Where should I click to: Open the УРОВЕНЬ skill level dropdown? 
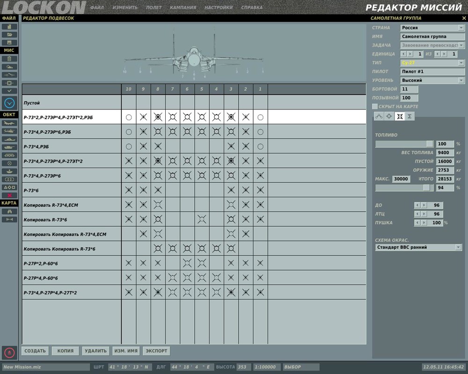[461, 80]
